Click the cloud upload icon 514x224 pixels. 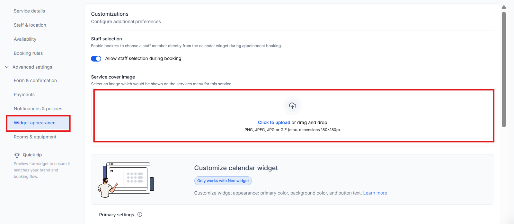coord(292,106)
